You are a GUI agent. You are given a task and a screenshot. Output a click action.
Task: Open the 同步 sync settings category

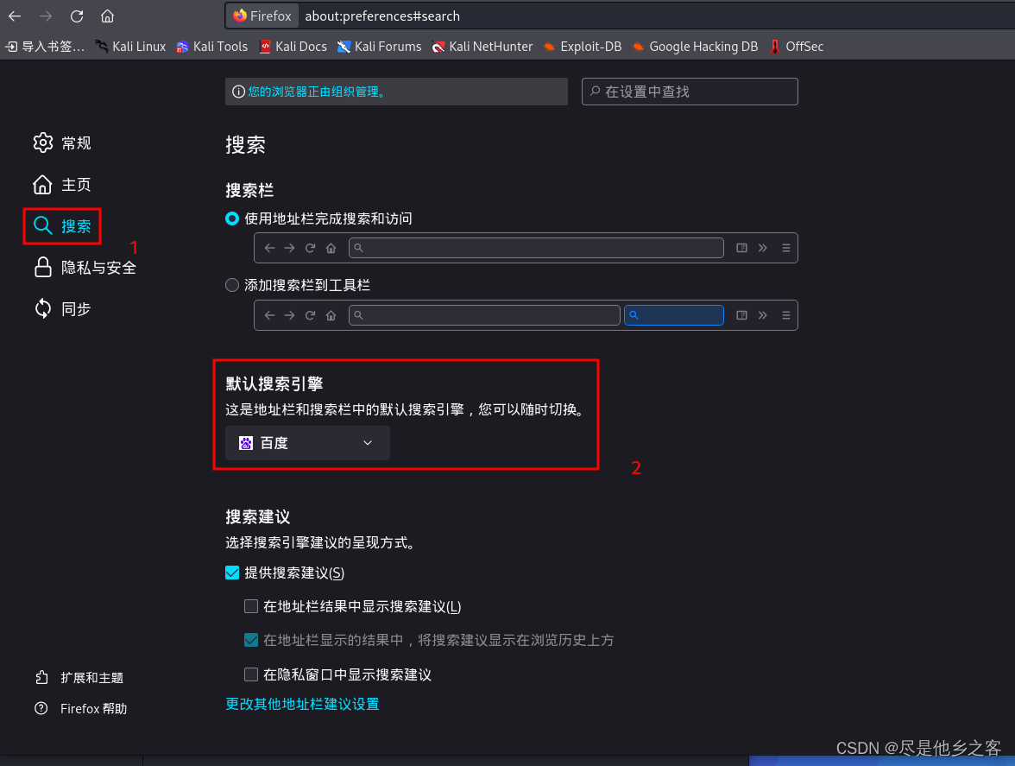(62, 309)
